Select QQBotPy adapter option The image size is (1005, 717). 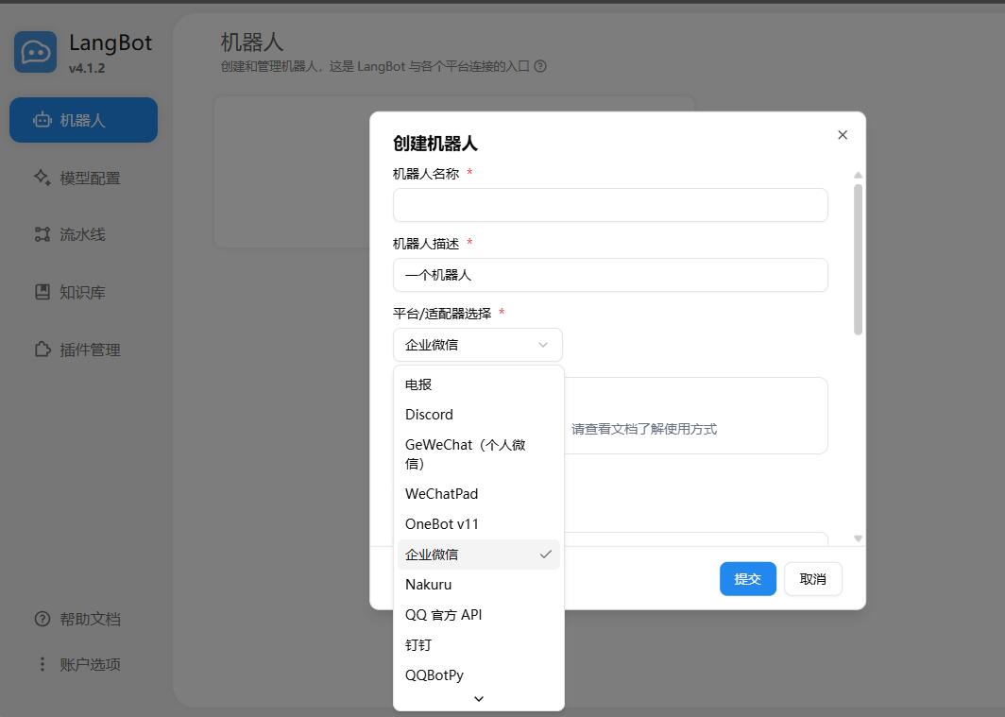478,674
